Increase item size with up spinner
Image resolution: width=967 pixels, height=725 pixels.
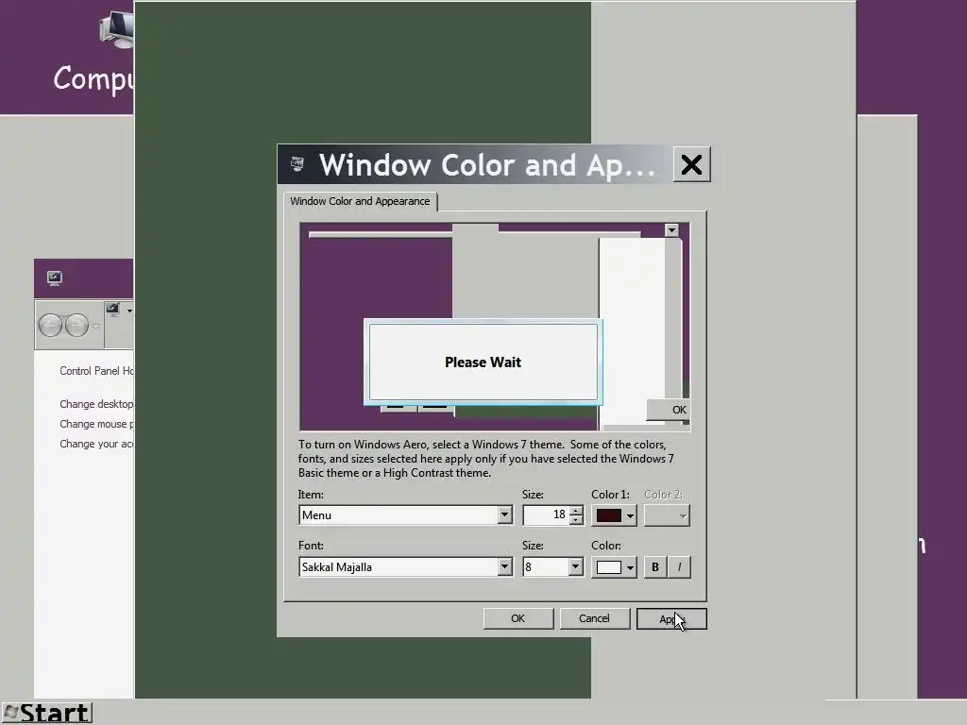[576, 511]
